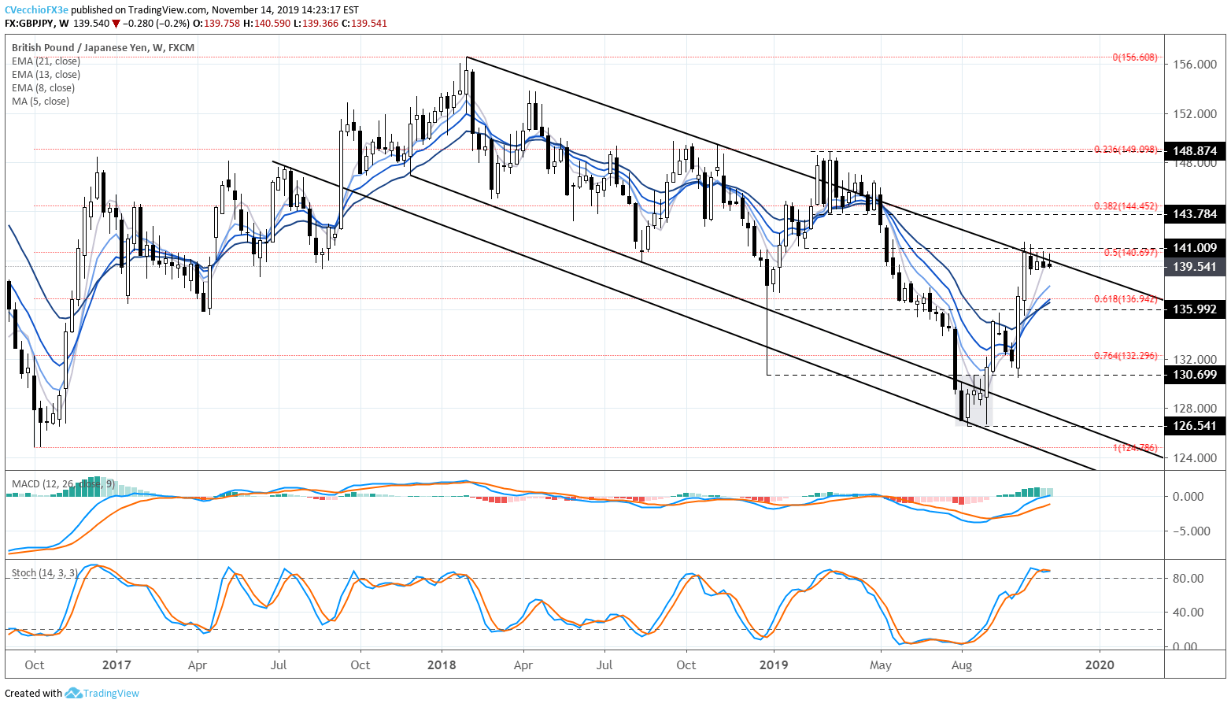Click the 2018 label on time axis
This screenshot has width=1231, height=707.
coord(442,665)
